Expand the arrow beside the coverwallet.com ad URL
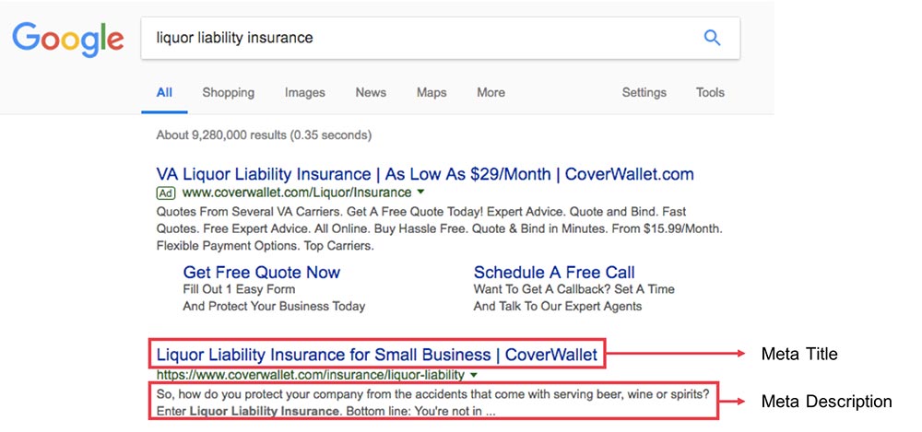922x432 pixels. (420, 193)
